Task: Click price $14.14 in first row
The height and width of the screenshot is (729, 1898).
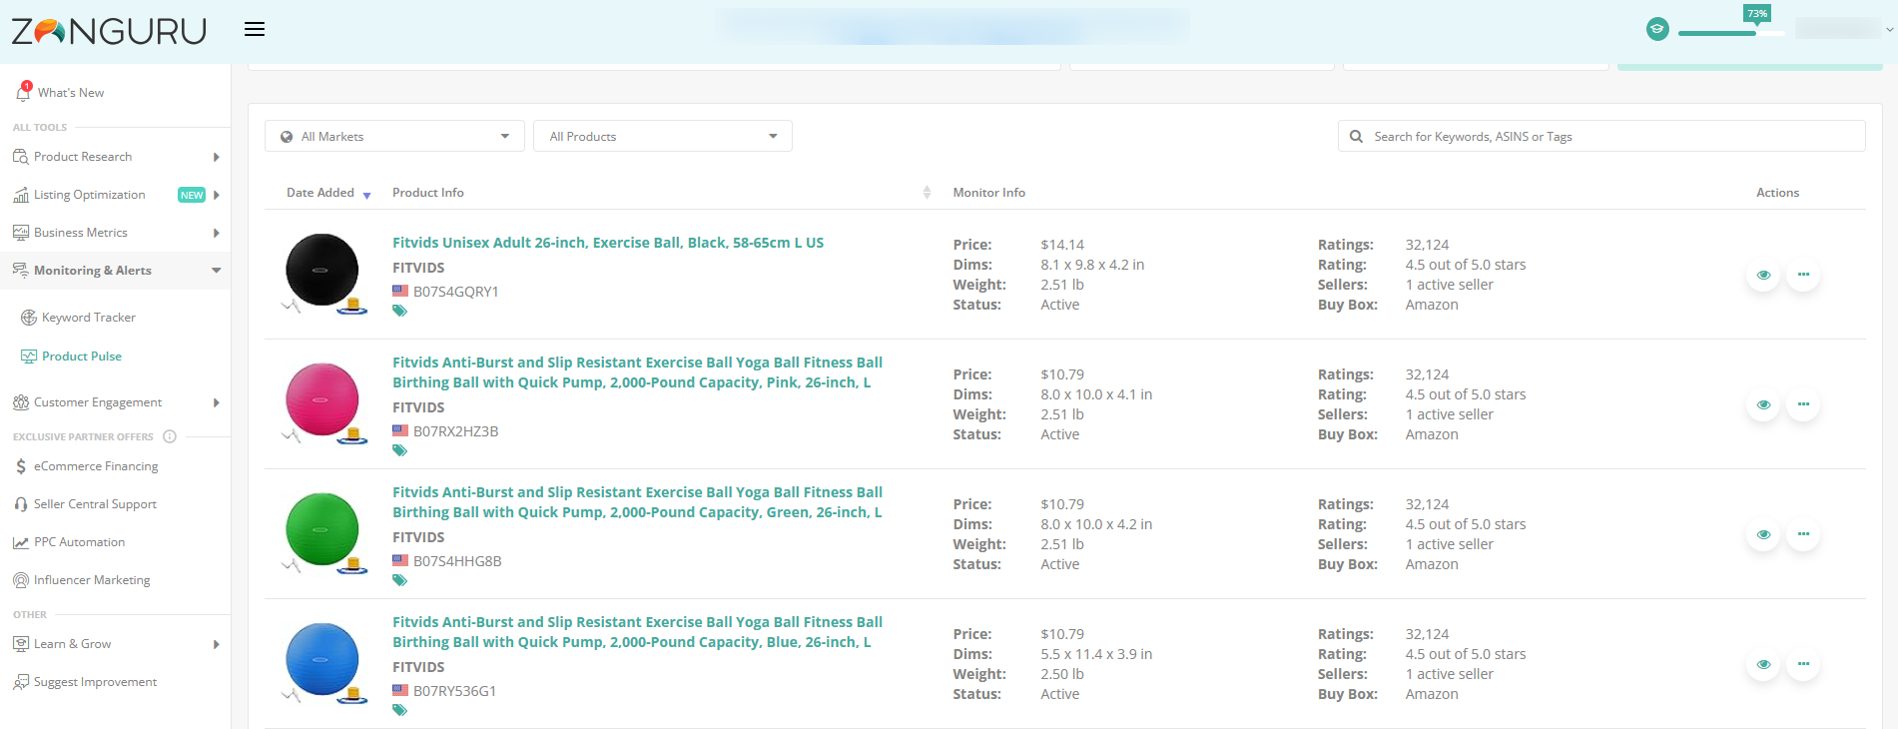Action: (1062, 245)
